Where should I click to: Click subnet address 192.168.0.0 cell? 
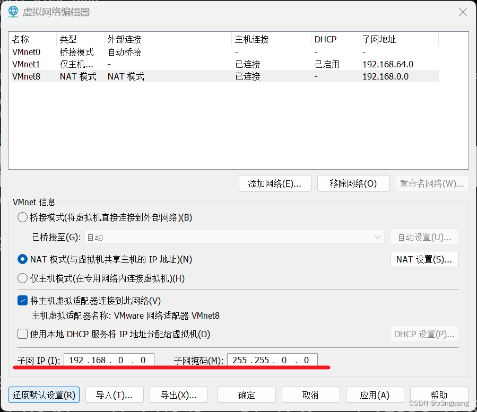pos(385,76)
